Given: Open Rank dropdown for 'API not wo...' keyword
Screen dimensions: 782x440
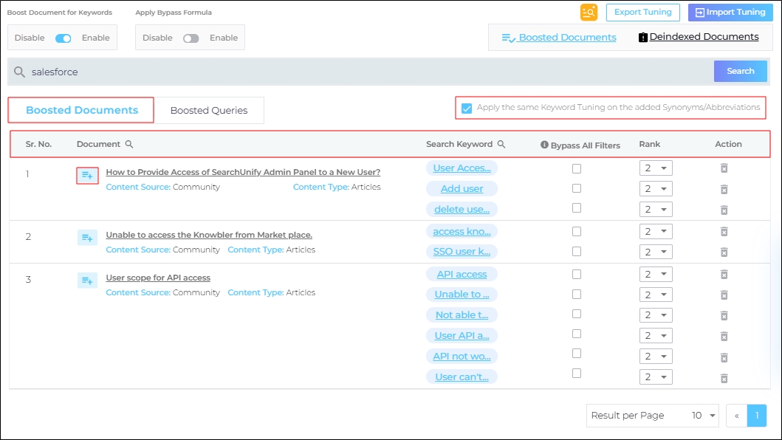Looking at the screenshot, I should pos(655,357).
